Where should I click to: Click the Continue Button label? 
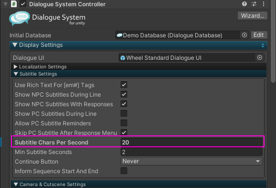pyautogui.click(x=36, y=162)
